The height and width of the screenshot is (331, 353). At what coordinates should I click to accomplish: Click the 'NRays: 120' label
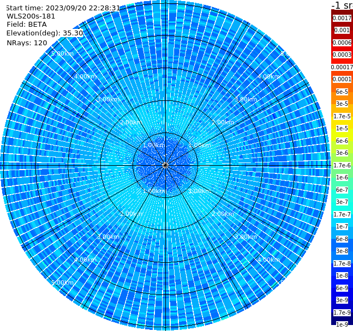click(x=27, y=43)
